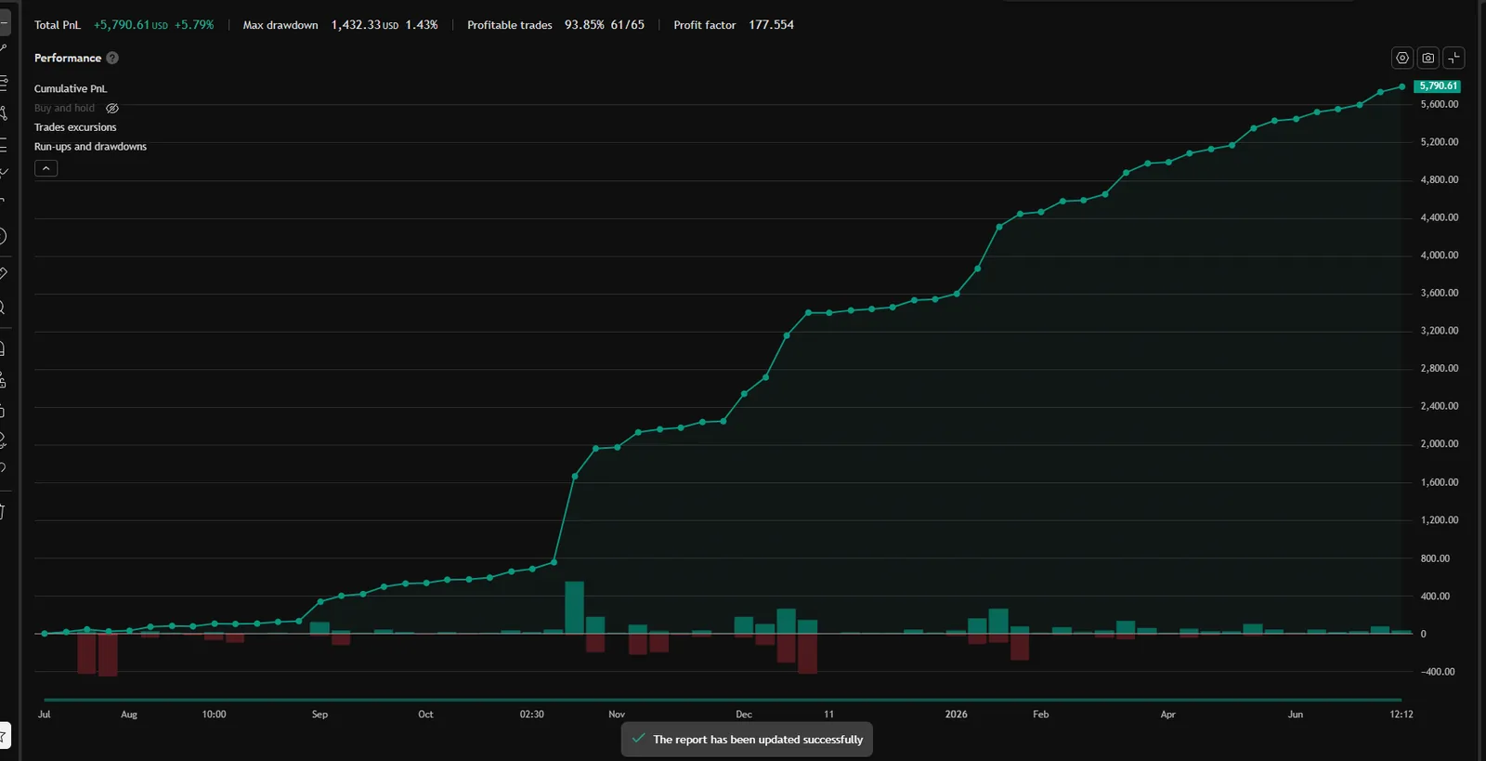Image resolution: width=1486 pixels, height=761 pixels.
Task: Click the Profitable trades 93.85% value
Action: 584,25
